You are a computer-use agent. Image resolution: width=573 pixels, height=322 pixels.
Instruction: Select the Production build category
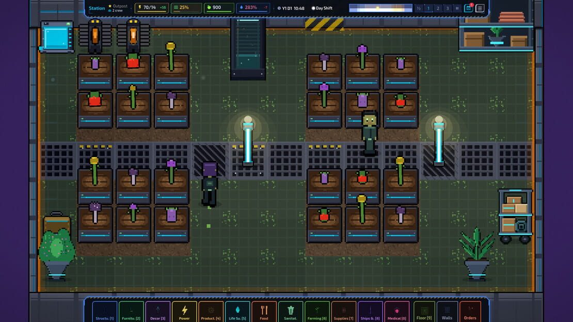[x=211, y=311]
